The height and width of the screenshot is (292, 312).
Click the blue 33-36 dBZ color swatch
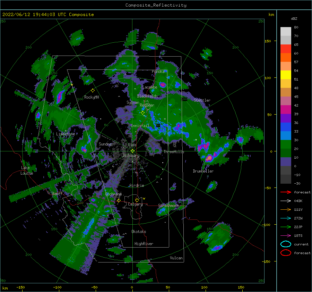[286, 127]
